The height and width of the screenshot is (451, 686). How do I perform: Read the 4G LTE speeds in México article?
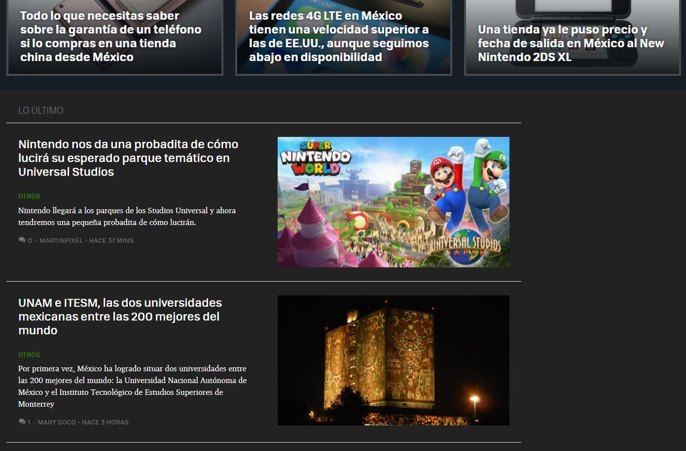tap(339, 36)
